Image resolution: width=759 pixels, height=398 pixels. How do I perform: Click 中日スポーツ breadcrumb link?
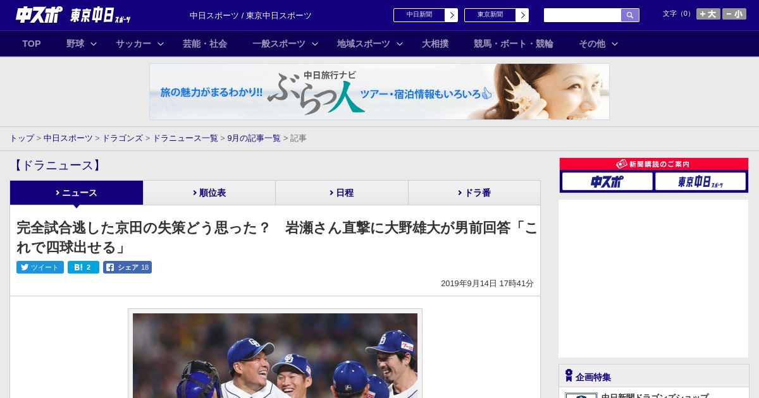point(68,138)
